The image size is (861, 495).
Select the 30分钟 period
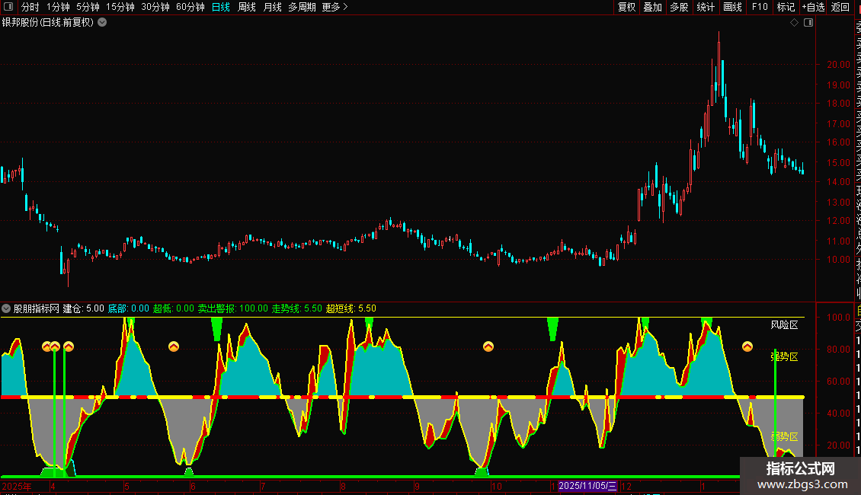pos(155,7)
